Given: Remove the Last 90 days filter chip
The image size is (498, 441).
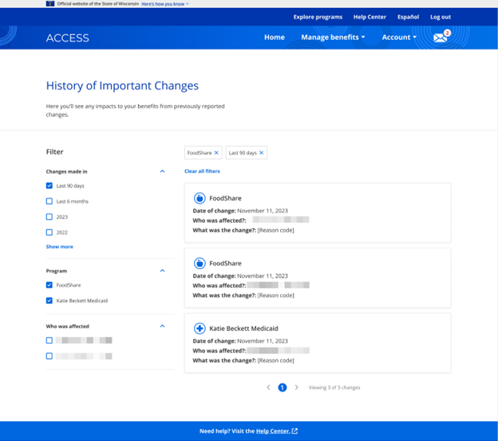Looking at the screenshot, I should click(x=261, y=153).
